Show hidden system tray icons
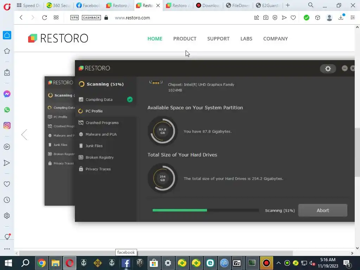The image size is (360, 270). click(278, 263)
